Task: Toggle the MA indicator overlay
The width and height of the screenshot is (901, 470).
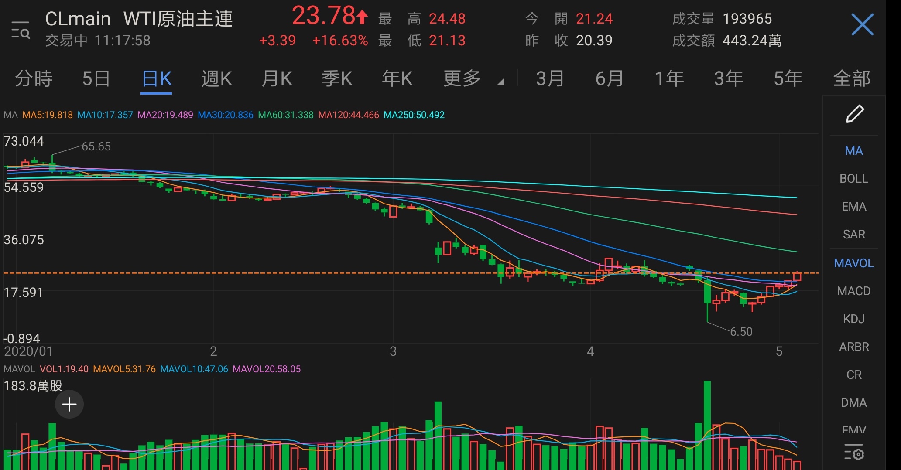Action: coord(853,151)
